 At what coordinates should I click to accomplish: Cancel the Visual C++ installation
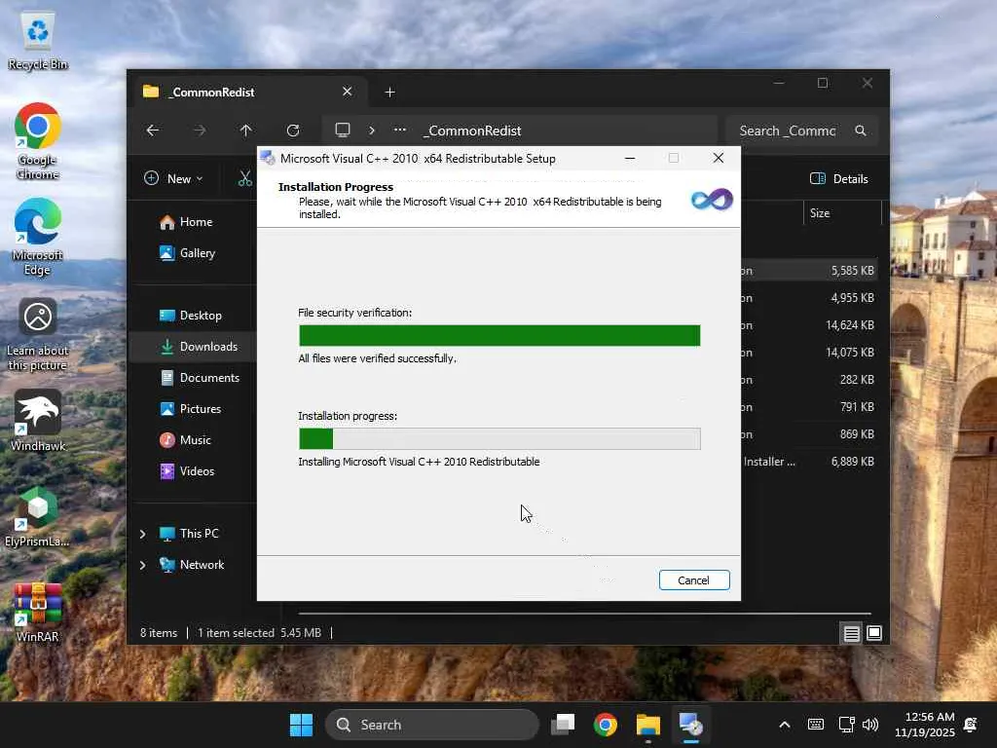[x=693, y=580]
